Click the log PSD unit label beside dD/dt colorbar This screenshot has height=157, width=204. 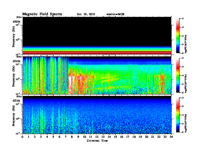pos(186,83)
